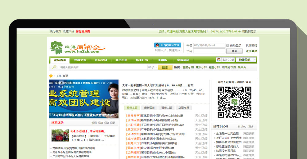Click hot search link 群集合
The width and height of the screenshot is (307, 159).
[x=242, y=67]
